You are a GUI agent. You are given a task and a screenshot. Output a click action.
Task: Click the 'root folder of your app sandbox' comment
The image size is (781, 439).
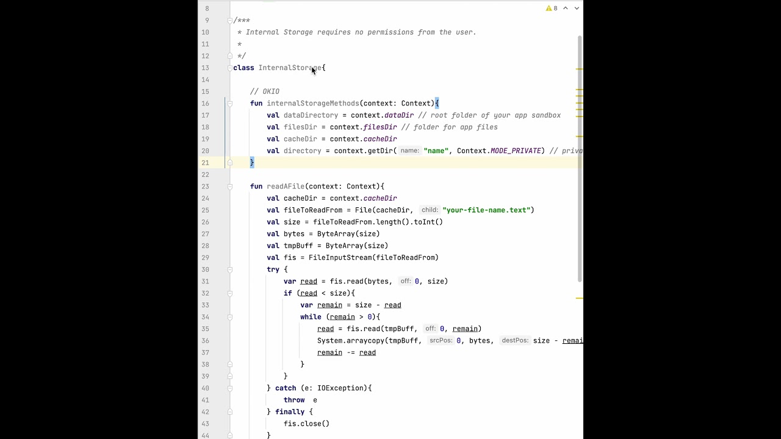(x=489, y=115)
